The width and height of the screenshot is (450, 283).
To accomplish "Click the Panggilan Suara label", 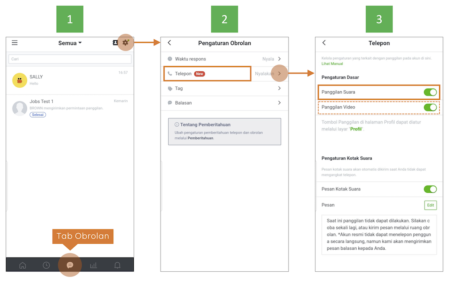I will click(x=338, y=92).
